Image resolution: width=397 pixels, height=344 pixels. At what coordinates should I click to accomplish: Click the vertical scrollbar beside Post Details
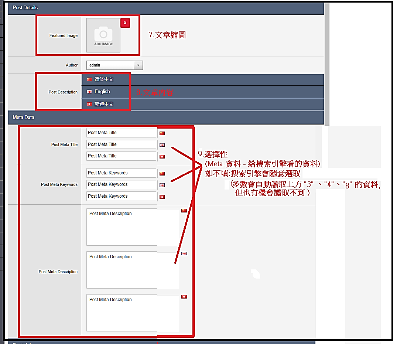(326, 63)
